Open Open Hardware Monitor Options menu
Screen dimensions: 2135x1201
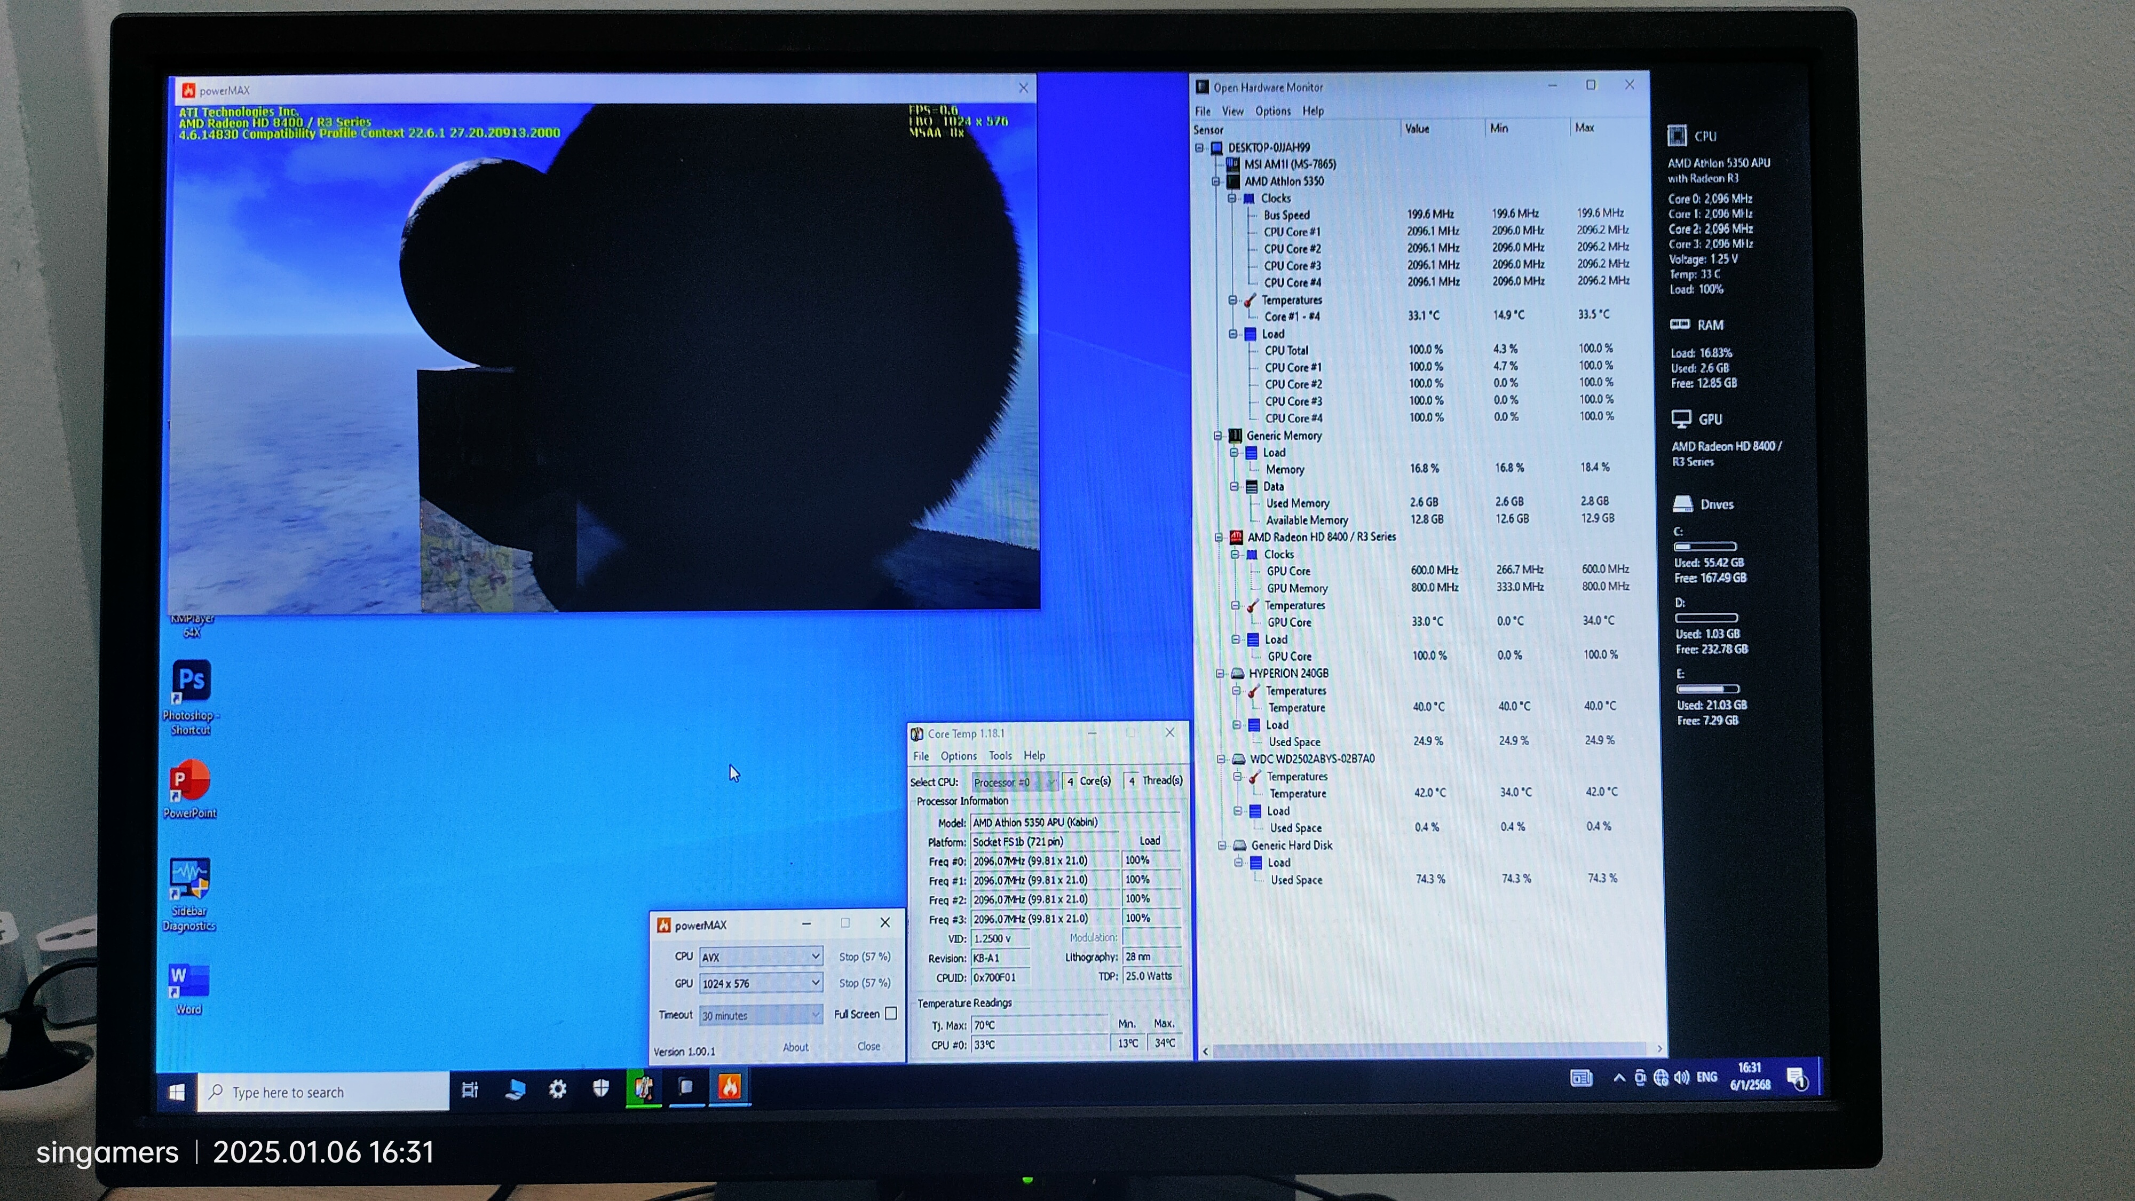(x=1272, y=111)
